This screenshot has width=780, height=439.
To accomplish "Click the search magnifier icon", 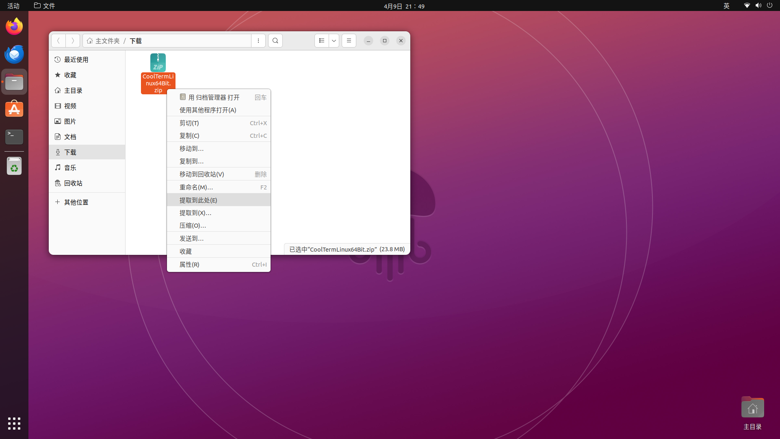I will (275, 41).
